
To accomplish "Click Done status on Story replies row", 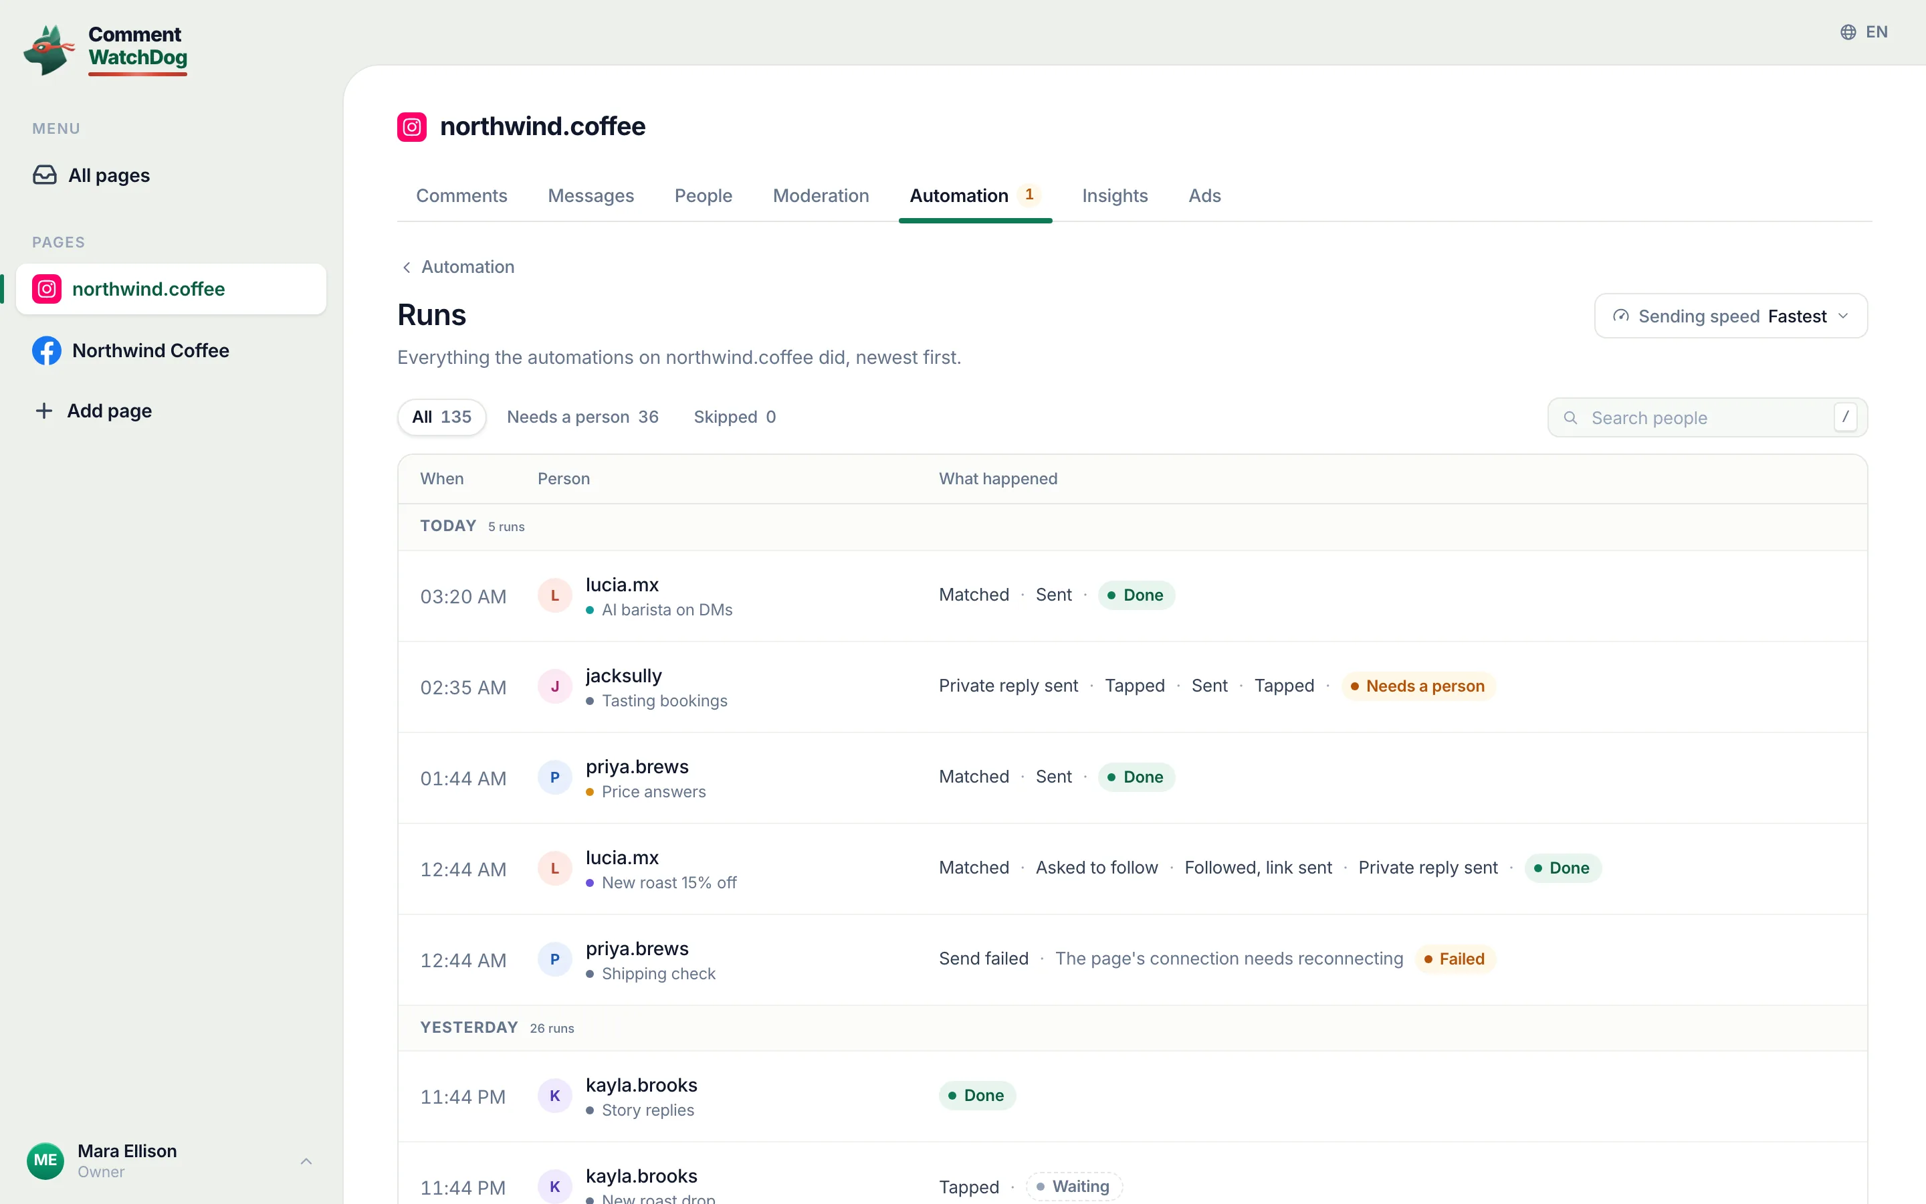I will (x=976, y=1096).
